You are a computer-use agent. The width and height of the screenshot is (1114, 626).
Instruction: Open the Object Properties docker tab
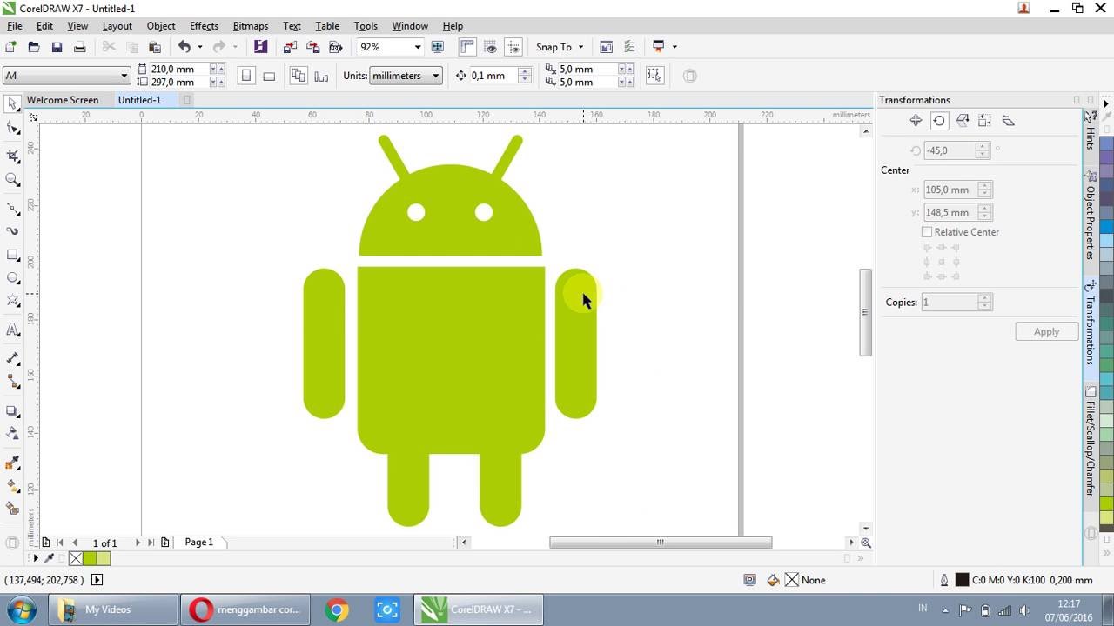[1090, 215]
